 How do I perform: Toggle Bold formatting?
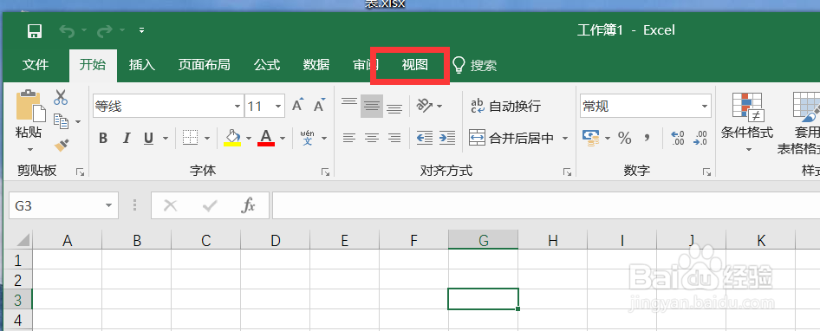(103, 138)
